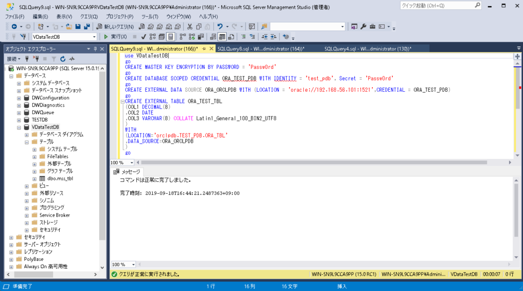Open the VDataTestDB database dropdown
523x291 pixels.
(x=94, y=37)
